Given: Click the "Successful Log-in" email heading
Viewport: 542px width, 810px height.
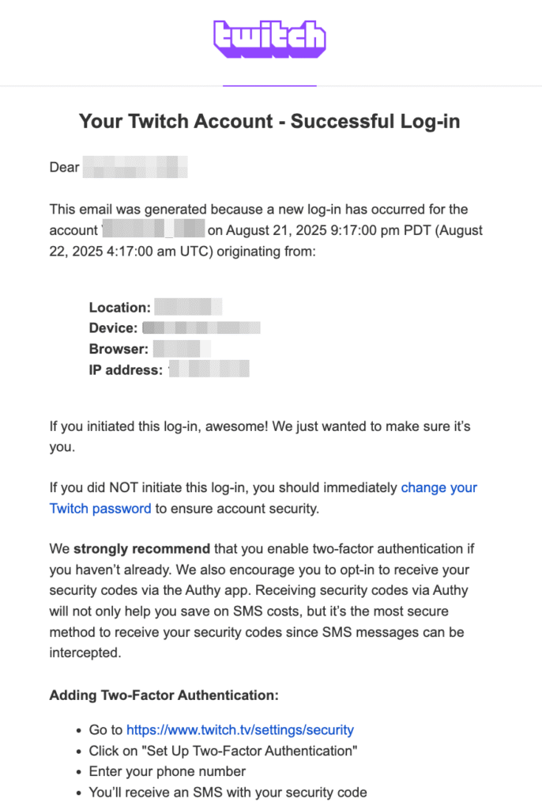Looking at the screenshot, I should pos(269,122).
